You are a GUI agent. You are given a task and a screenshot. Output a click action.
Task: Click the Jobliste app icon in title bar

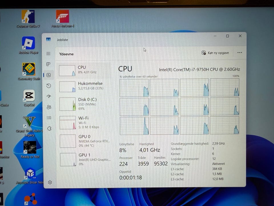[x=49, y=39]
